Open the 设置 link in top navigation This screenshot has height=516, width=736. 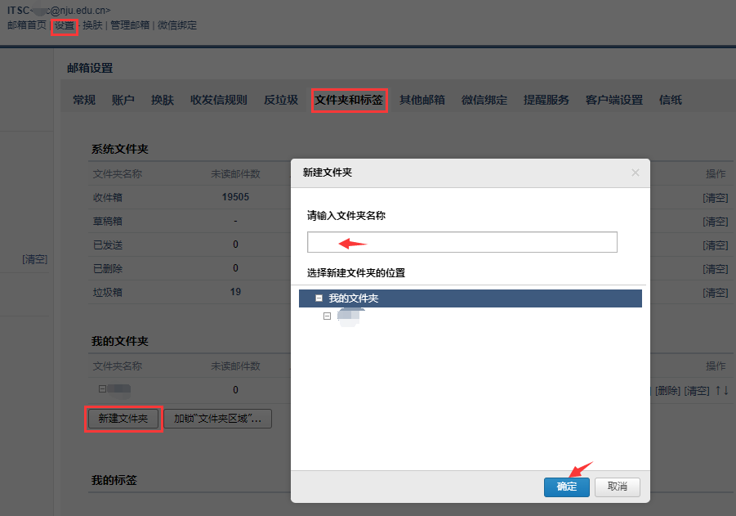tap(65, 25)
